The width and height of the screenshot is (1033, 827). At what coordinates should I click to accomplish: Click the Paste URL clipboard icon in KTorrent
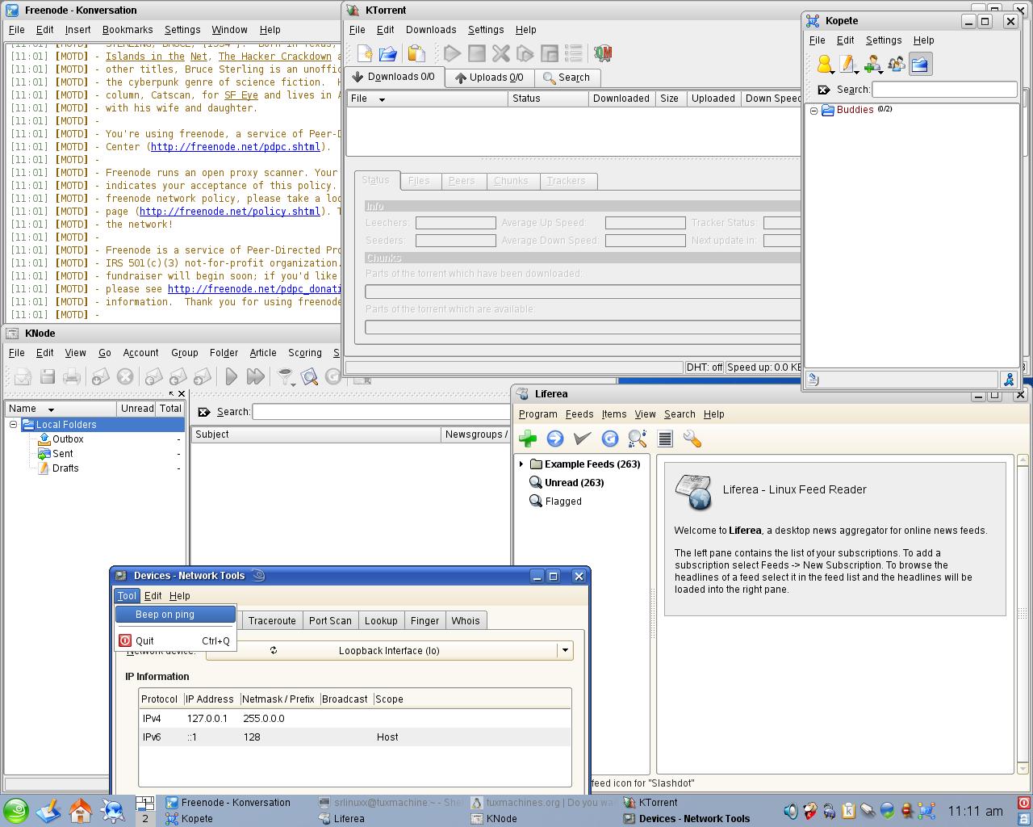click(x=416, y=53)
